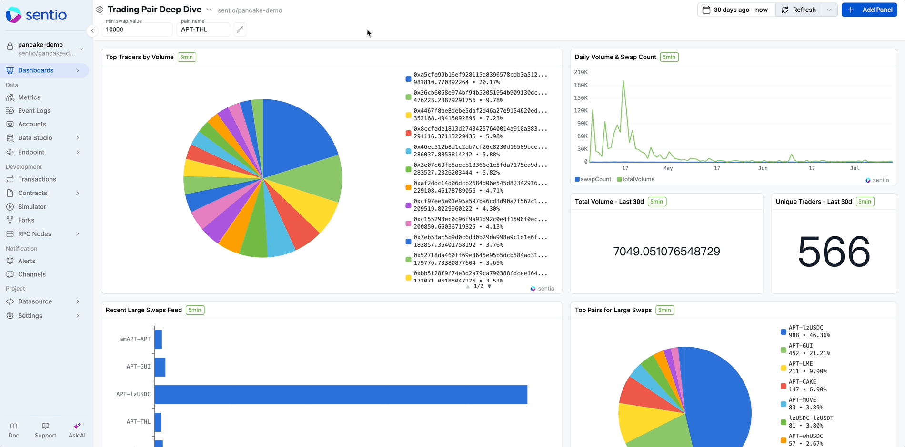Image resolution: width=905 pixels, height=447 pixels.
Task: Click the min_swap_value input field
Action: coord(137,29)
